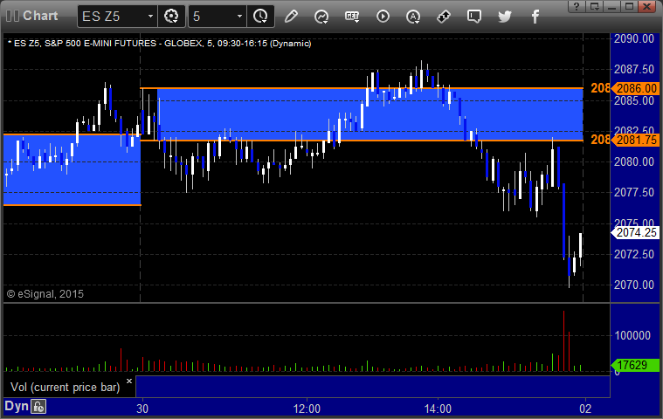Open the symbol settings gear icon
The image size is (663, 419).
click(171, 17)
